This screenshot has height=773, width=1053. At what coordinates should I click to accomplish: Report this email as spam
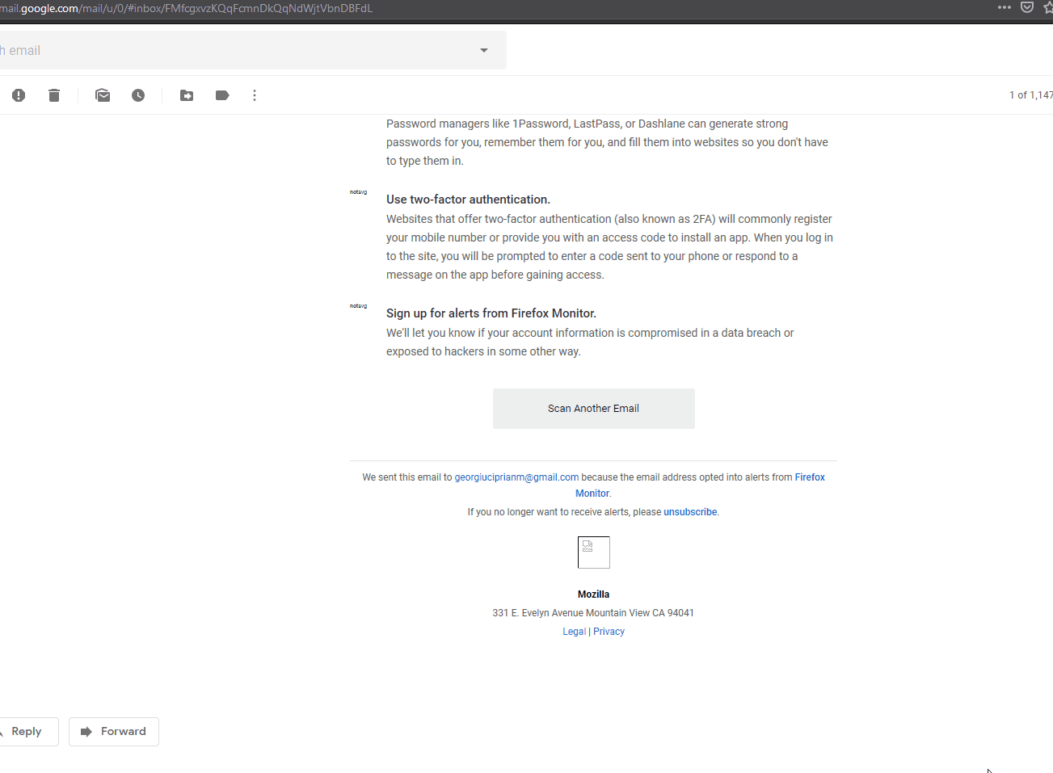point(19,95)
